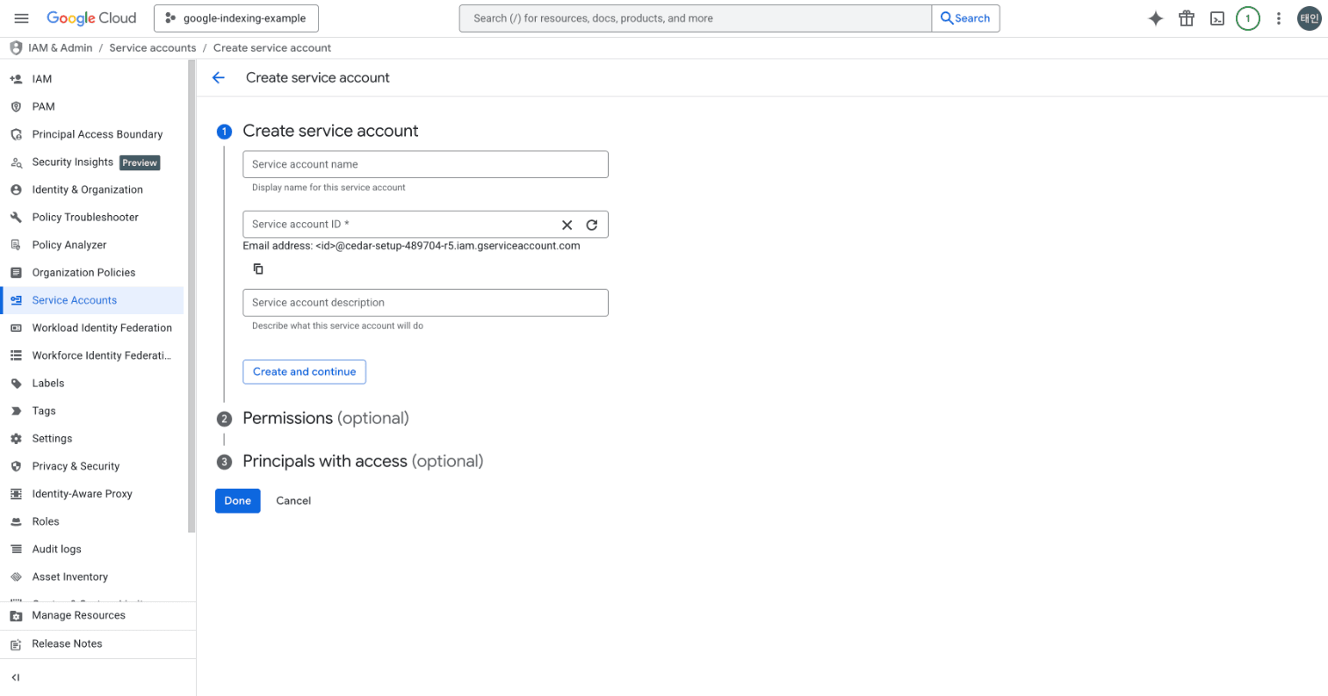Click the Service accounts breadcrumb link

153,48
